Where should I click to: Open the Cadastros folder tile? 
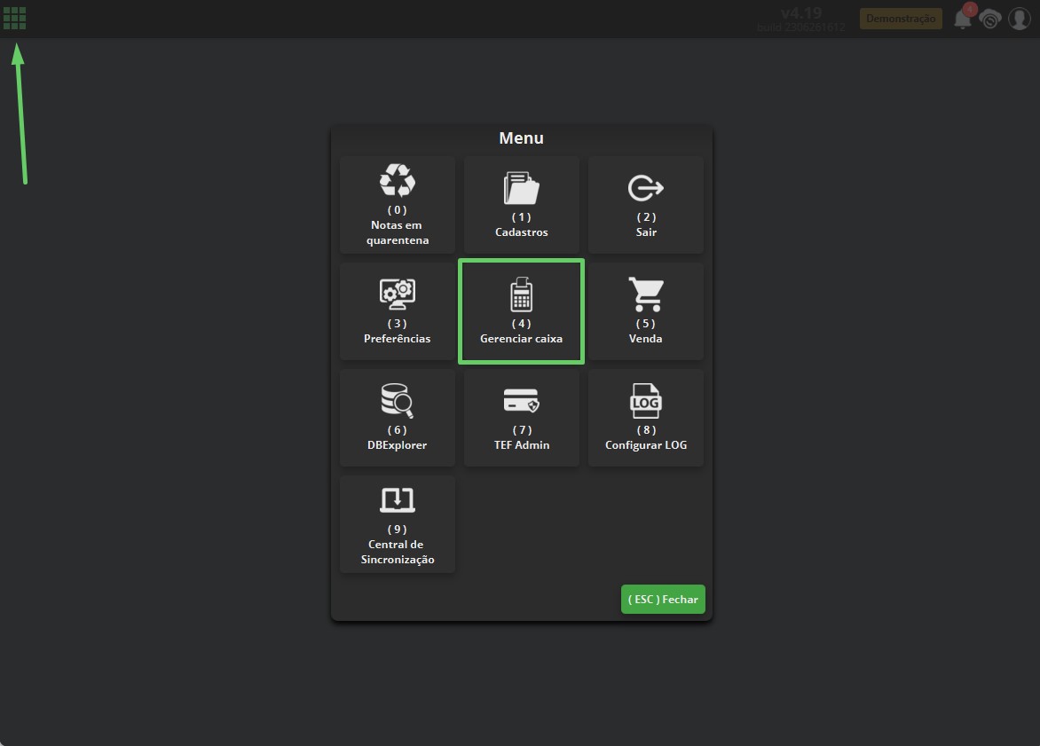click(x=521, y=205)
